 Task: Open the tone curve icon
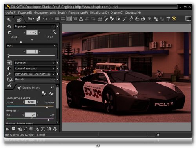coord(25,129)
